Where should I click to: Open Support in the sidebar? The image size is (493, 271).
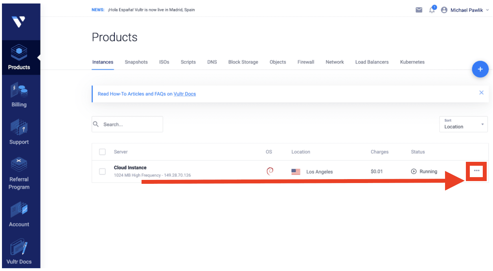pos(19,132)
